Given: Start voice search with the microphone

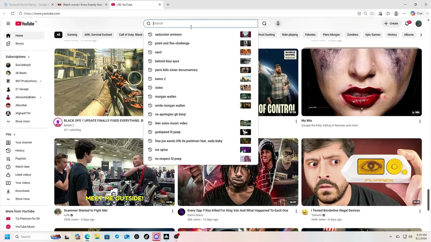Looking at the screenshot, I should click(278, 24).
